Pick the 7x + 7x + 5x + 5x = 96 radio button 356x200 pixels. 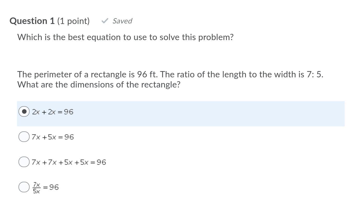24,162
